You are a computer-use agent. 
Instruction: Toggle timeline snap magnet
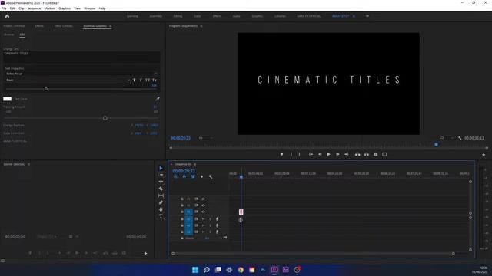184,177
